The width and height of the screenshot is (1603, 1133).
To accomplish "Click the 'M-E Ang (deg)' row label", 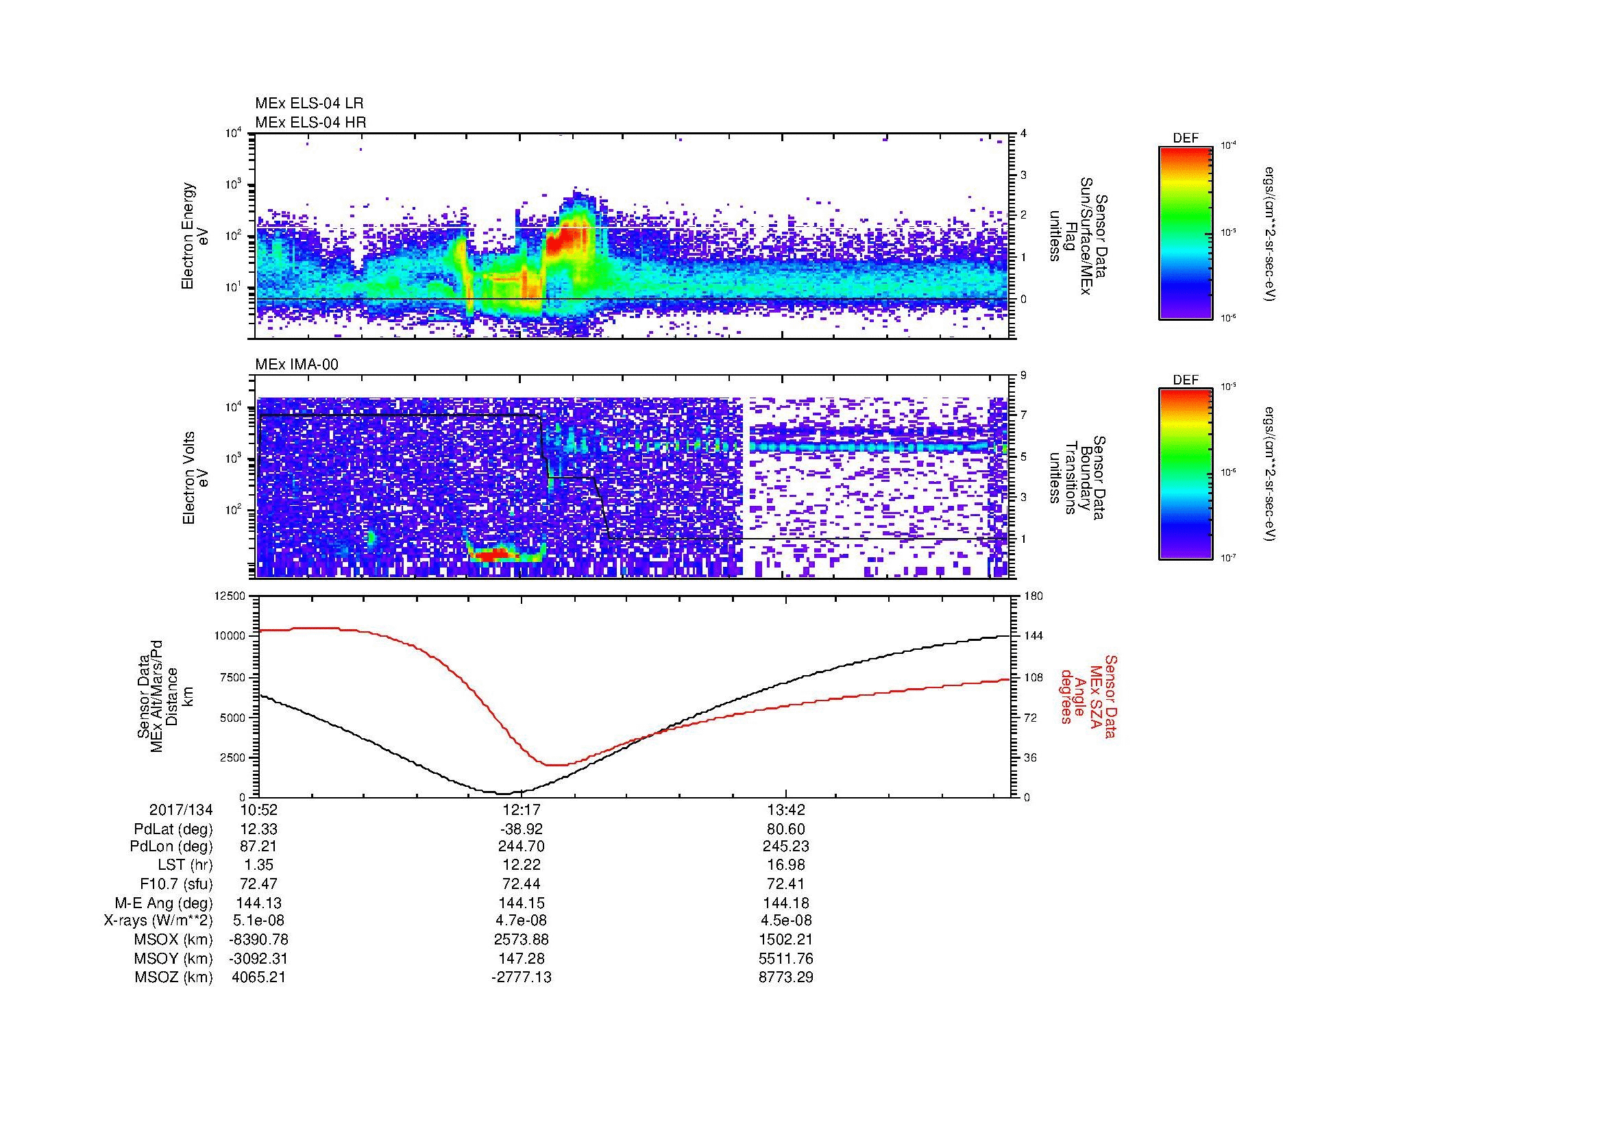I will [164, 903].
